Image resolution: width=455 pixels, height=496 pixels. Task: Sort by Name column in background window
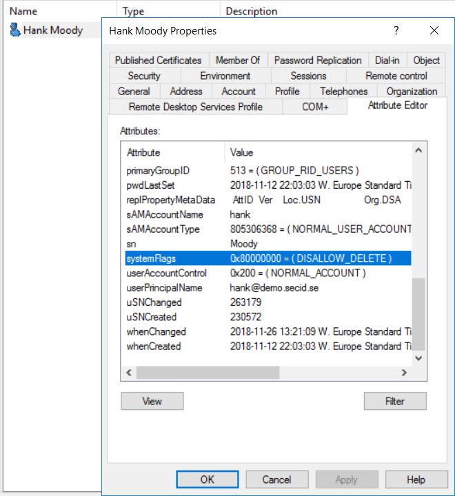59,11
